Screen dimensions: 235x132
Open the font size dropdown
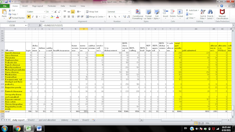coord(52,12)
